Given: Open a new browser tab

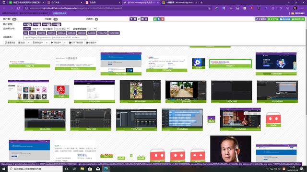Looking at the screenshot, I should 201,2.
